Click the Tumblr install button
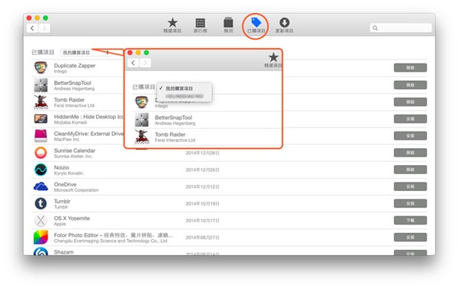Screen dimensions: 458x288 pyautogui.click(x=410, y=203)
